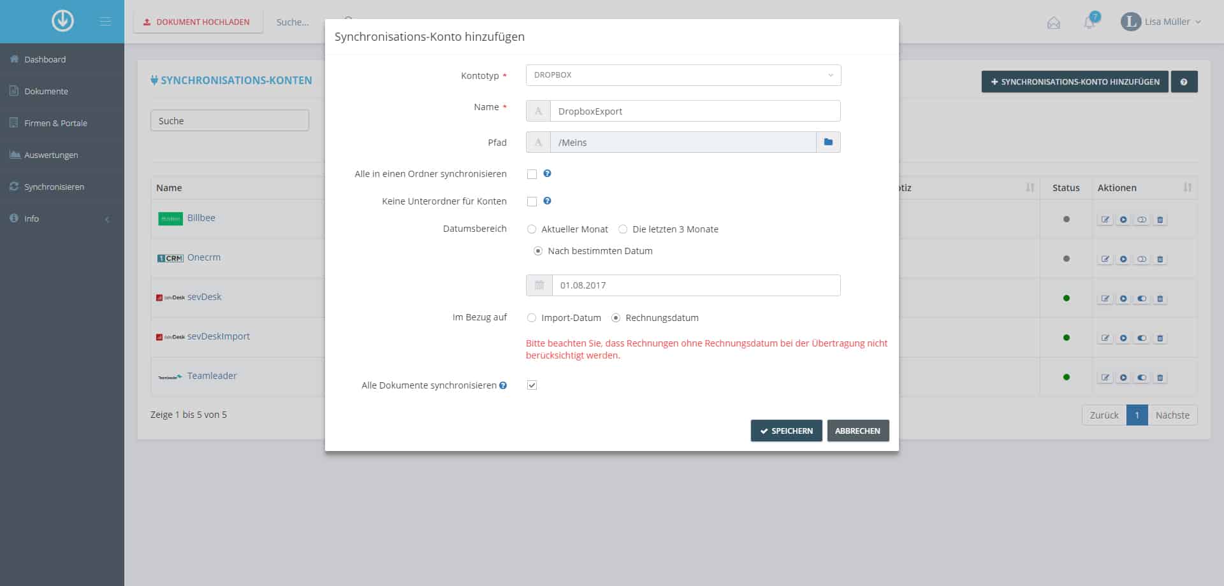
Task: Click the date field 01.08.2017
Action: (696, 285)
